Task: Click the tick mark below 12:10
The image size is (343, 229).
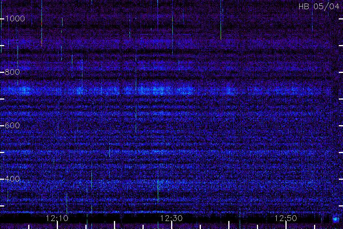Action: [57, 225]
